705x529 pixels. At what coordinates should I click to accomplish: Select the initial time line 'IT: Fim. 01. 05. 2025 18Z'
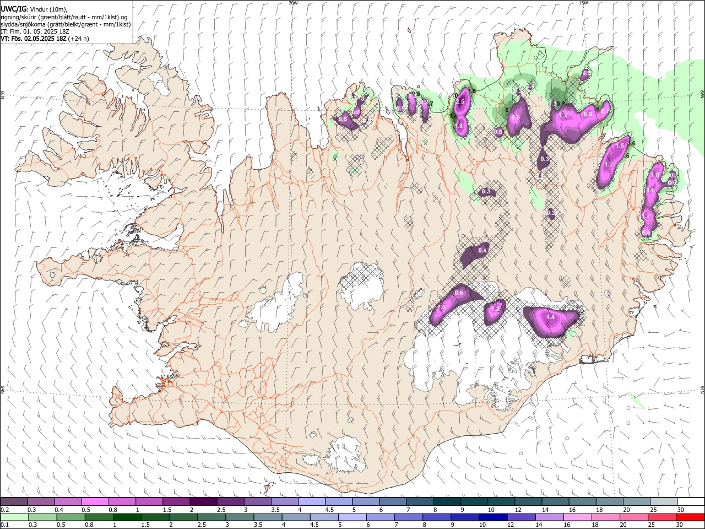tap(35, 31)
